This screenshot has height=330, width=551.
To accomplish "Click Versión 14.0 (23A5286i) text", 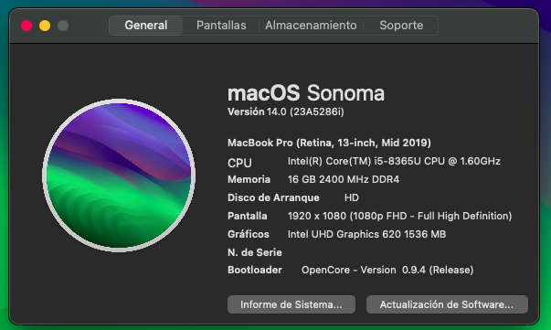I will (x=286, y=112).
